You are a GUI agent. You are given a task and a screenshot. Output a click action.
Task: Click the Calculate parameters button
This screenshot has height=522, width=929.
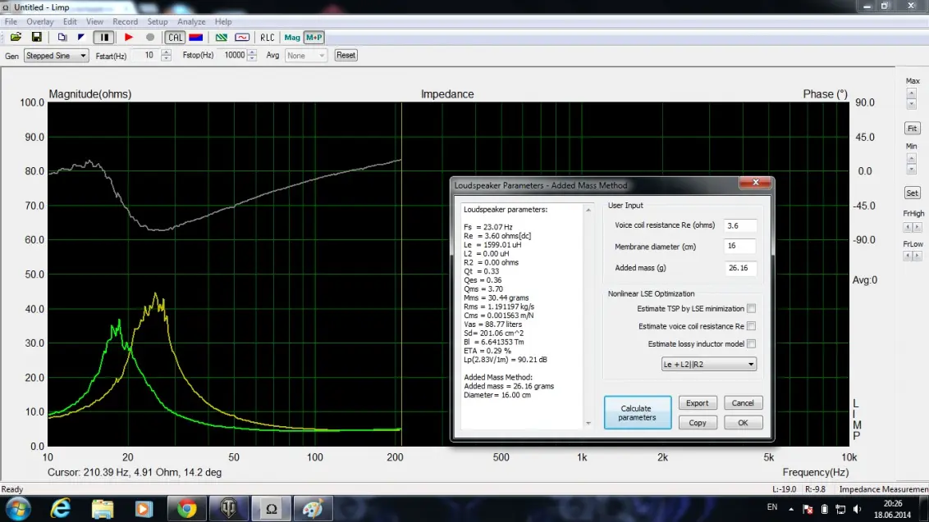pyautogui.click(x=637, y=413)
